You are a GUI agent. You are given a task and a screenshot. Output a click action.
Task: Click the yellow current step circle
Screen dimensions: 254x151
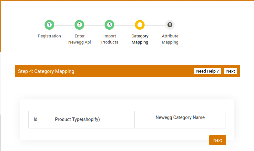(x=140, y=25)
